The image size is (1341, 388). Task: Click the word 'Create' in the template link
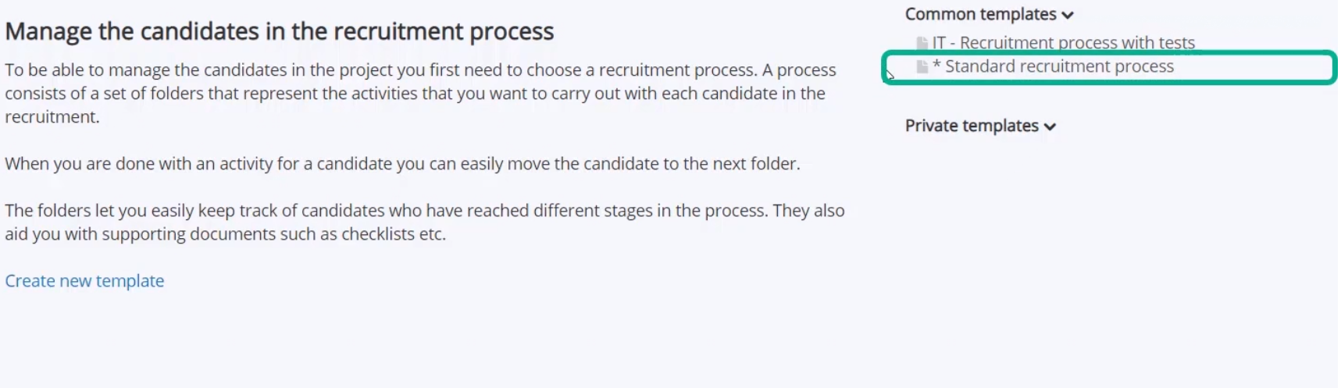(30, 281)
